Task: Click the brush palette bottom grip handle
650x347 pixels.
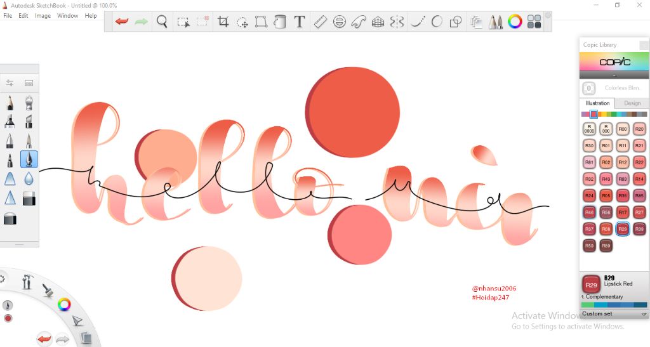Action: click(x=20, y=244)
